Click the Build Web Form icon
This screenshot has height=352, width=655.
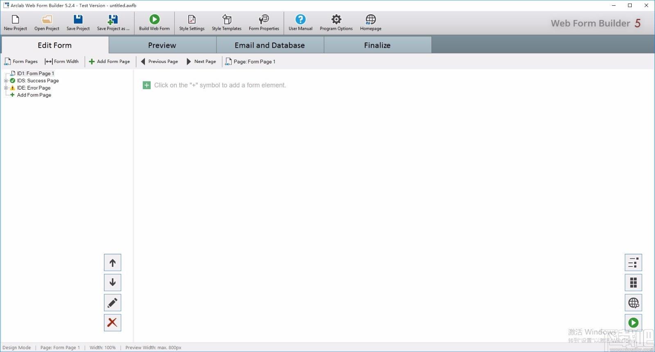pyautogui.click(x=154, y=19)
